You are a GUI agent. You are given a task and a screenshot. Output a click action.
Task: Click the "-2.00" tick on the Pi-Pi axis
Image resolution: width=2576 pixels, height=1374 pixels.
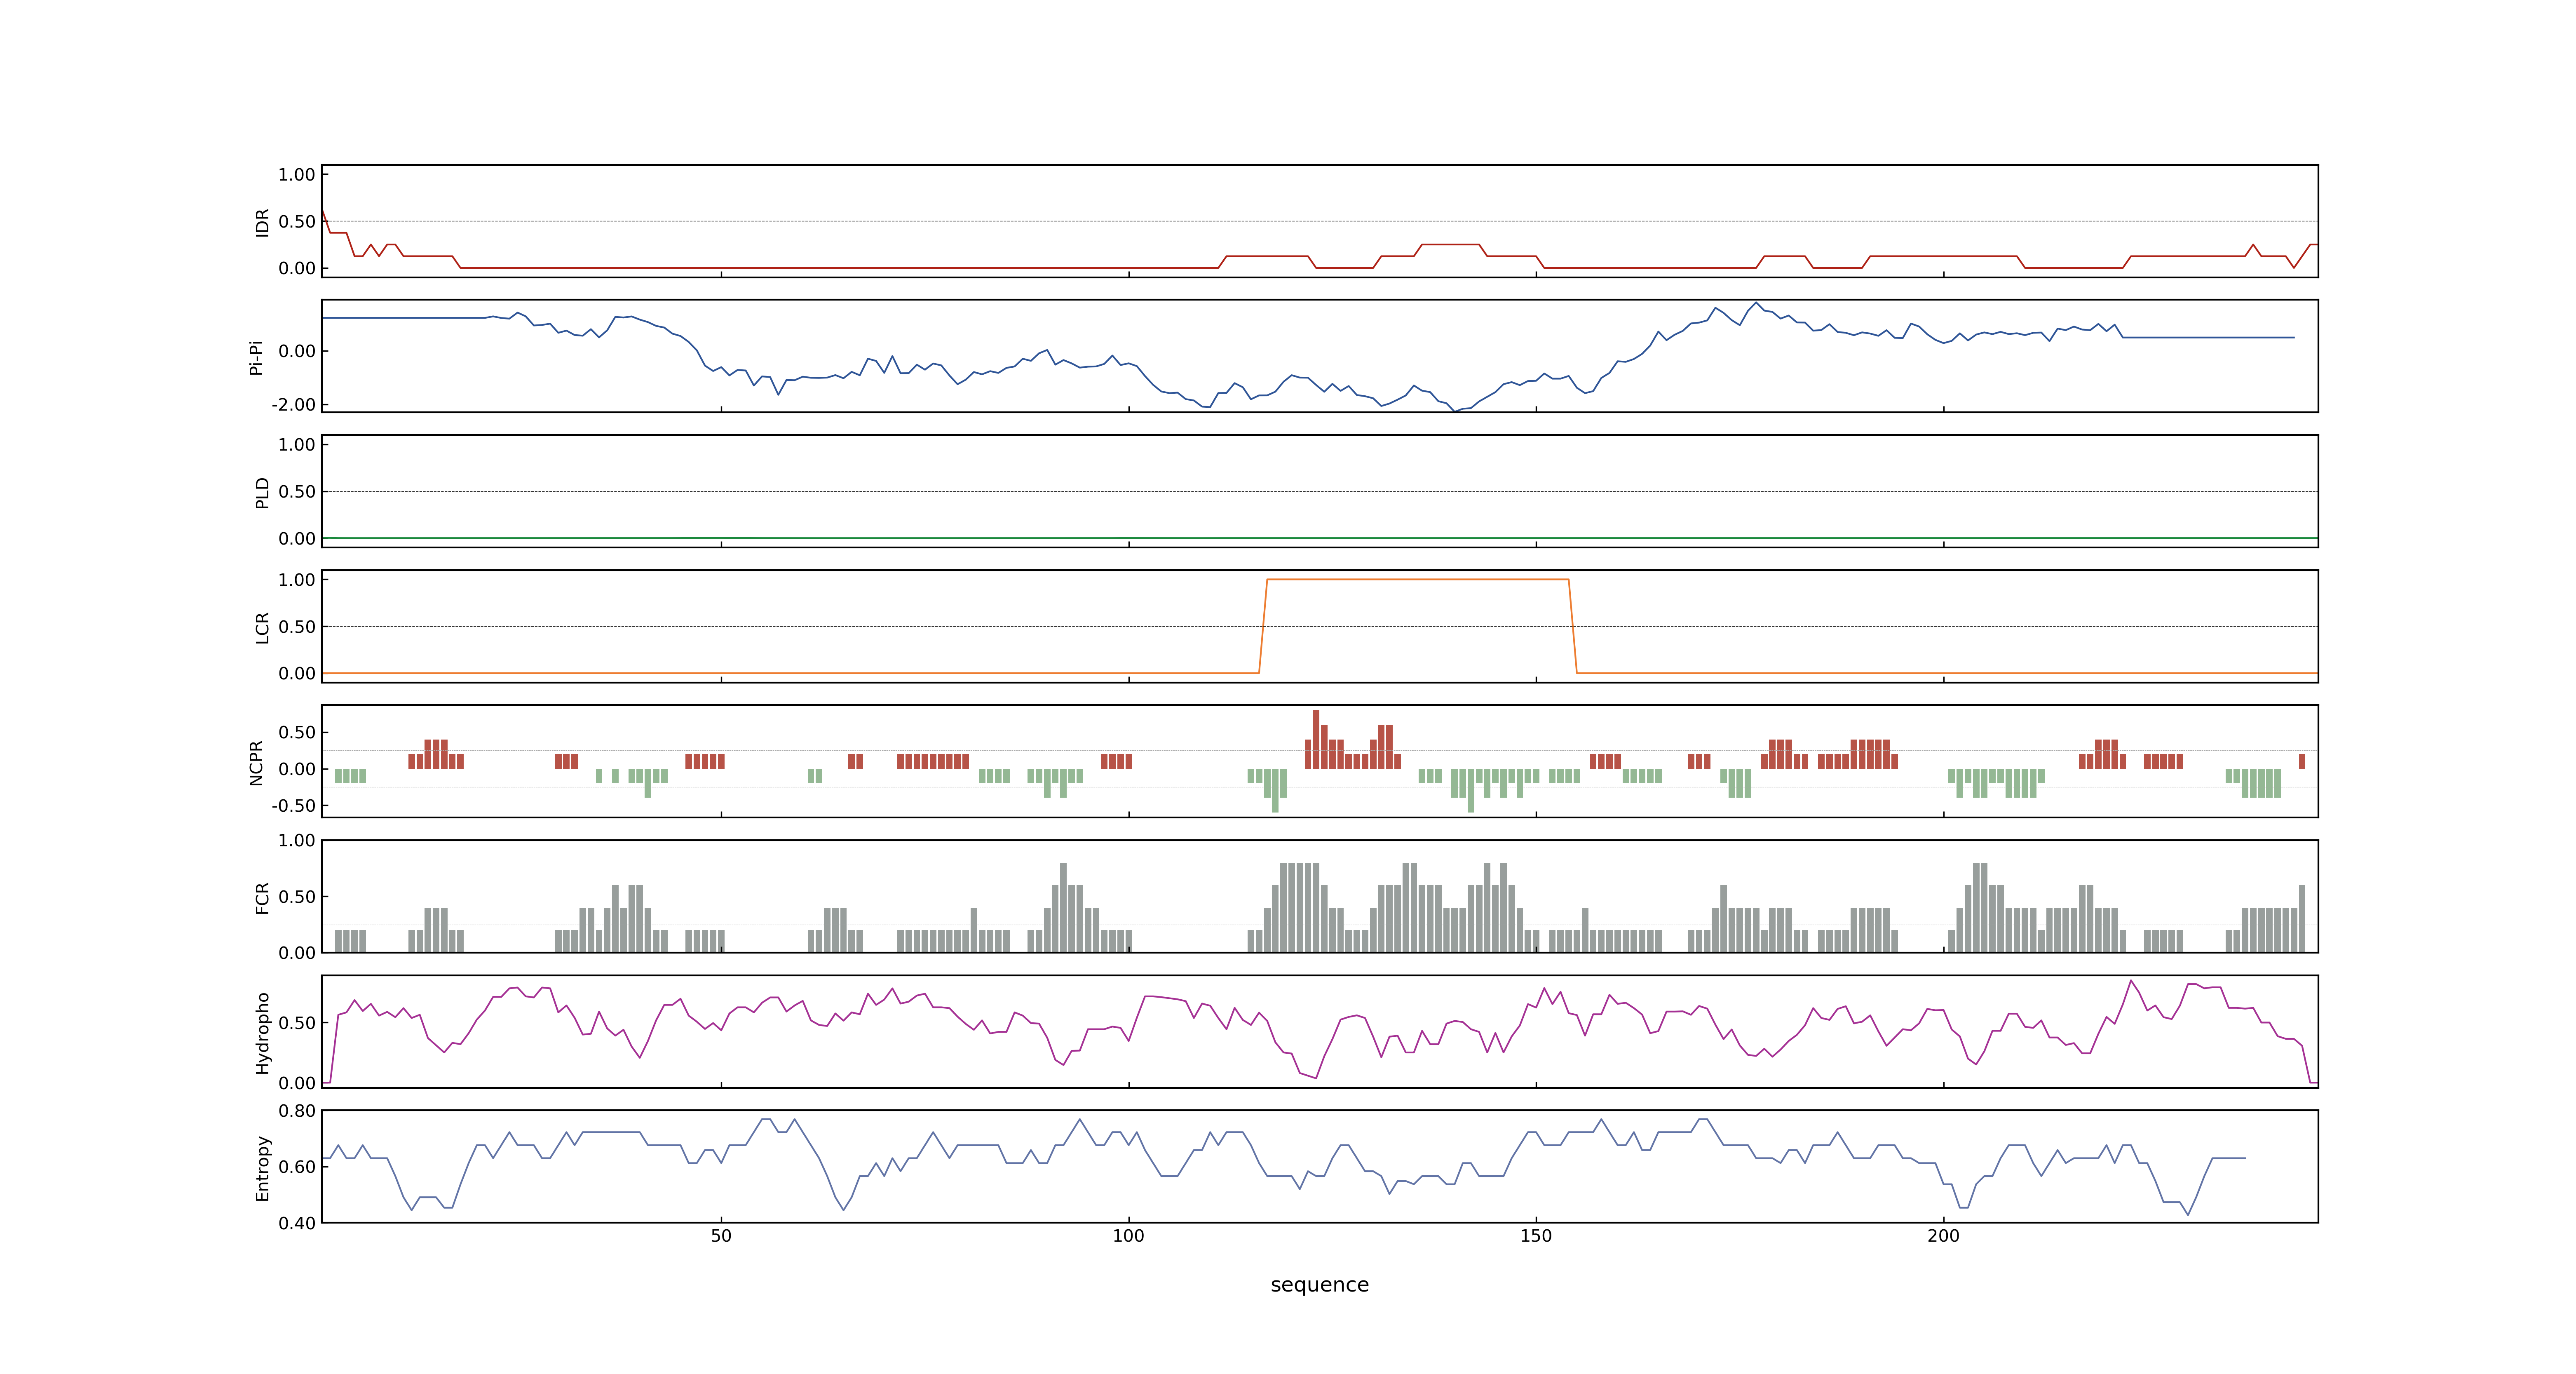coord(293,404)
